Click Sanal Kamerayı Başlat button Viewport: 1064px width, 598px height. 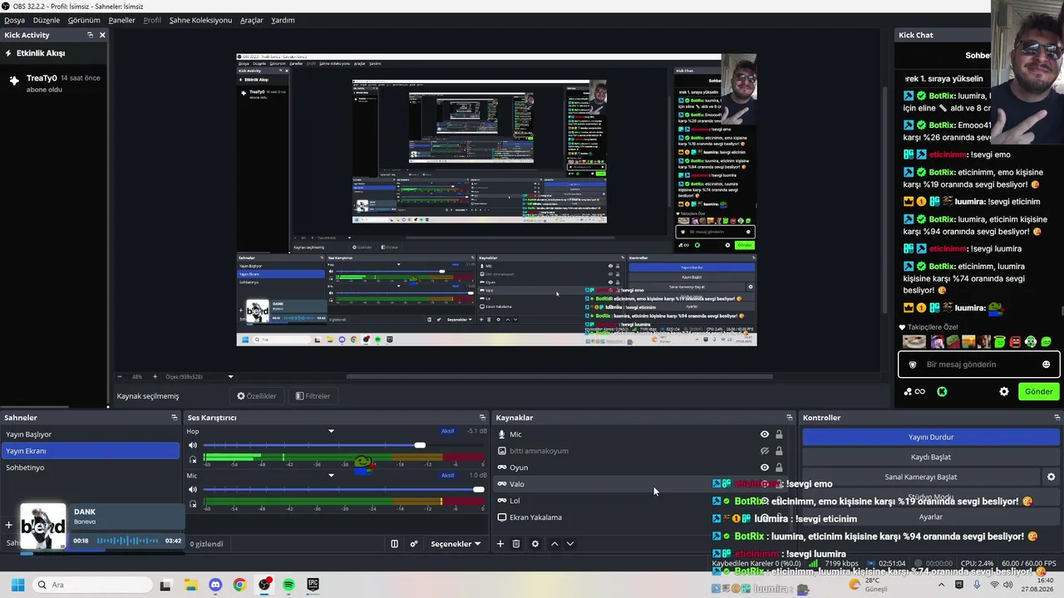[x=921, y=477]
